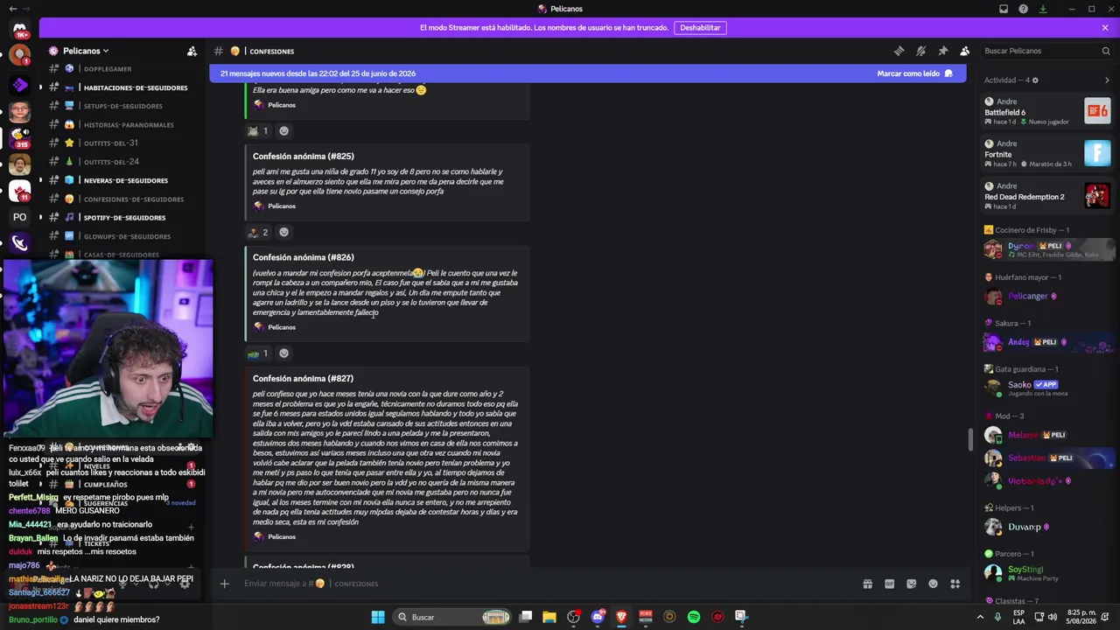
Task: Open File Explorer from the taskbar
Action: [x=549, y=617]
